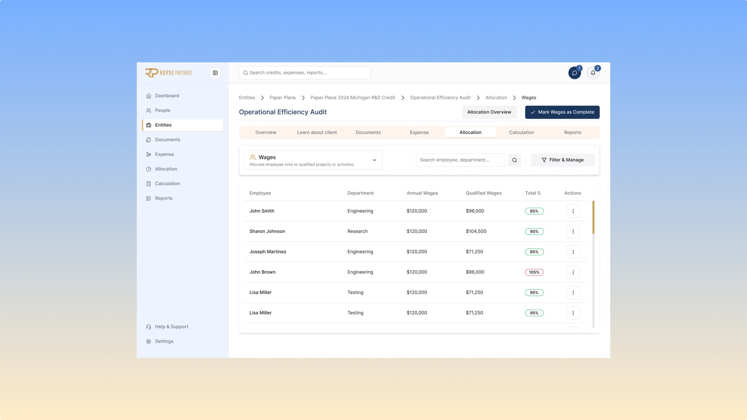Viewport: 747px width, 420px height.
Task: Click Research department cell
Action: [x=357, y=231]
